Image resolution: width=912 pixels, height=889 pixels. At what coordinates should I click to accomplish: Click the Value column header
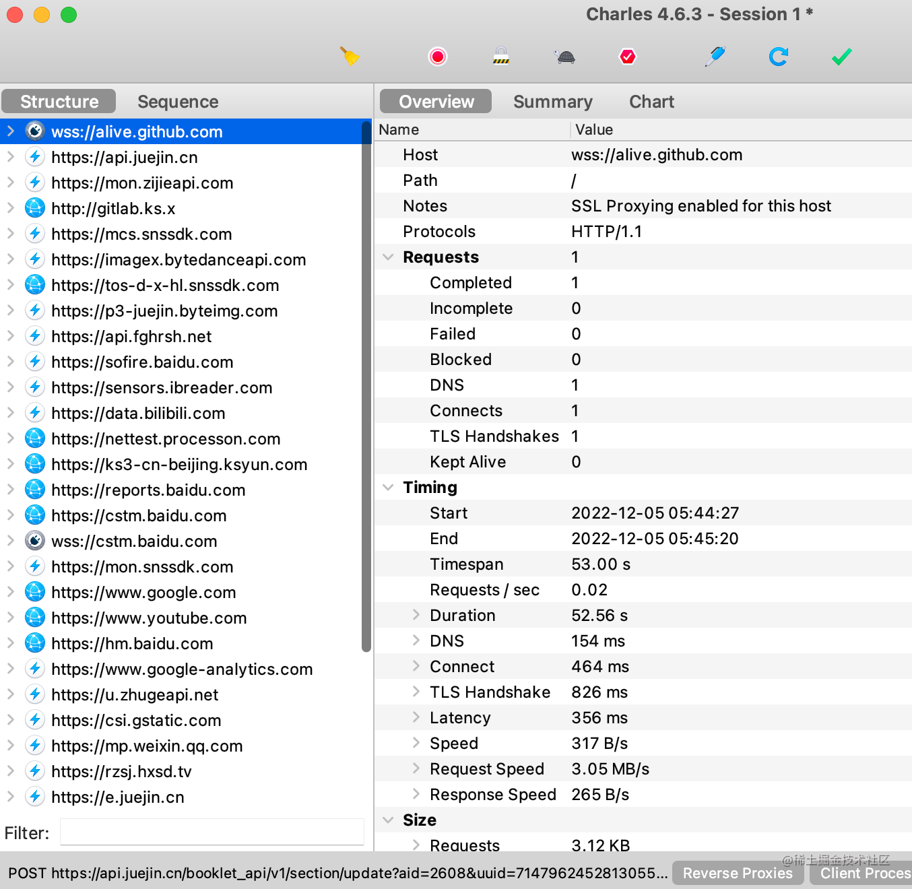[741, 129]
